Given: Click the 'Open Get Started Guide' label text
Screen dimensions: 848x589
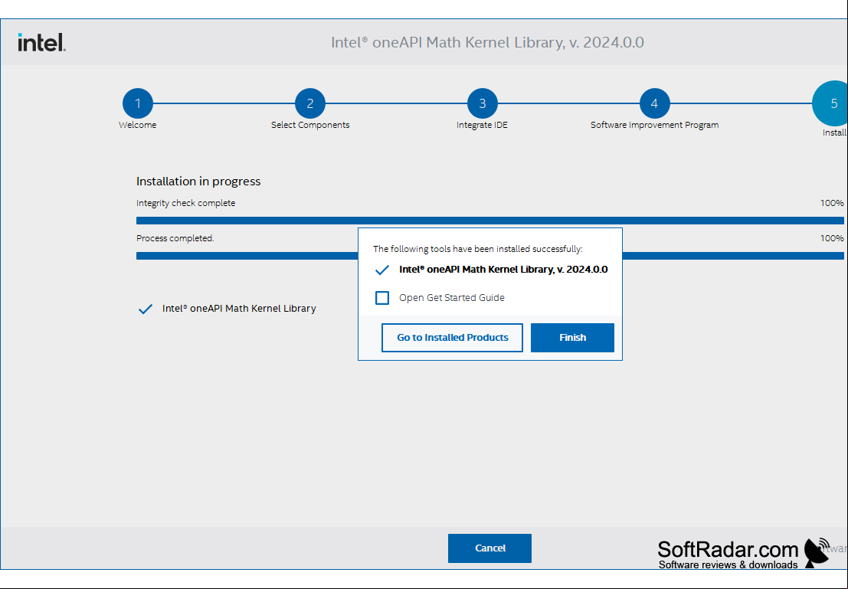Looking at the screenshot, I should tap(452, 297).
